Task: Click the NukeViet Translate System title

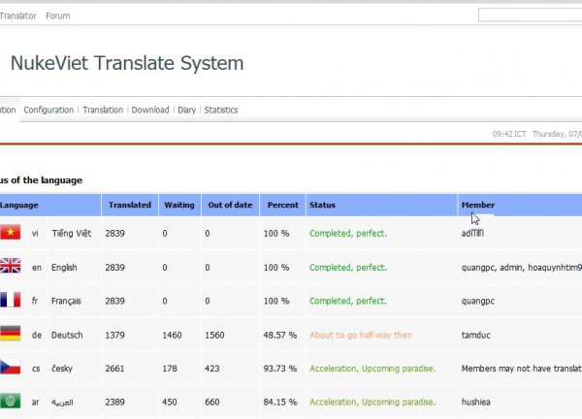Action: pyautogui.click(x=127, y=63)
